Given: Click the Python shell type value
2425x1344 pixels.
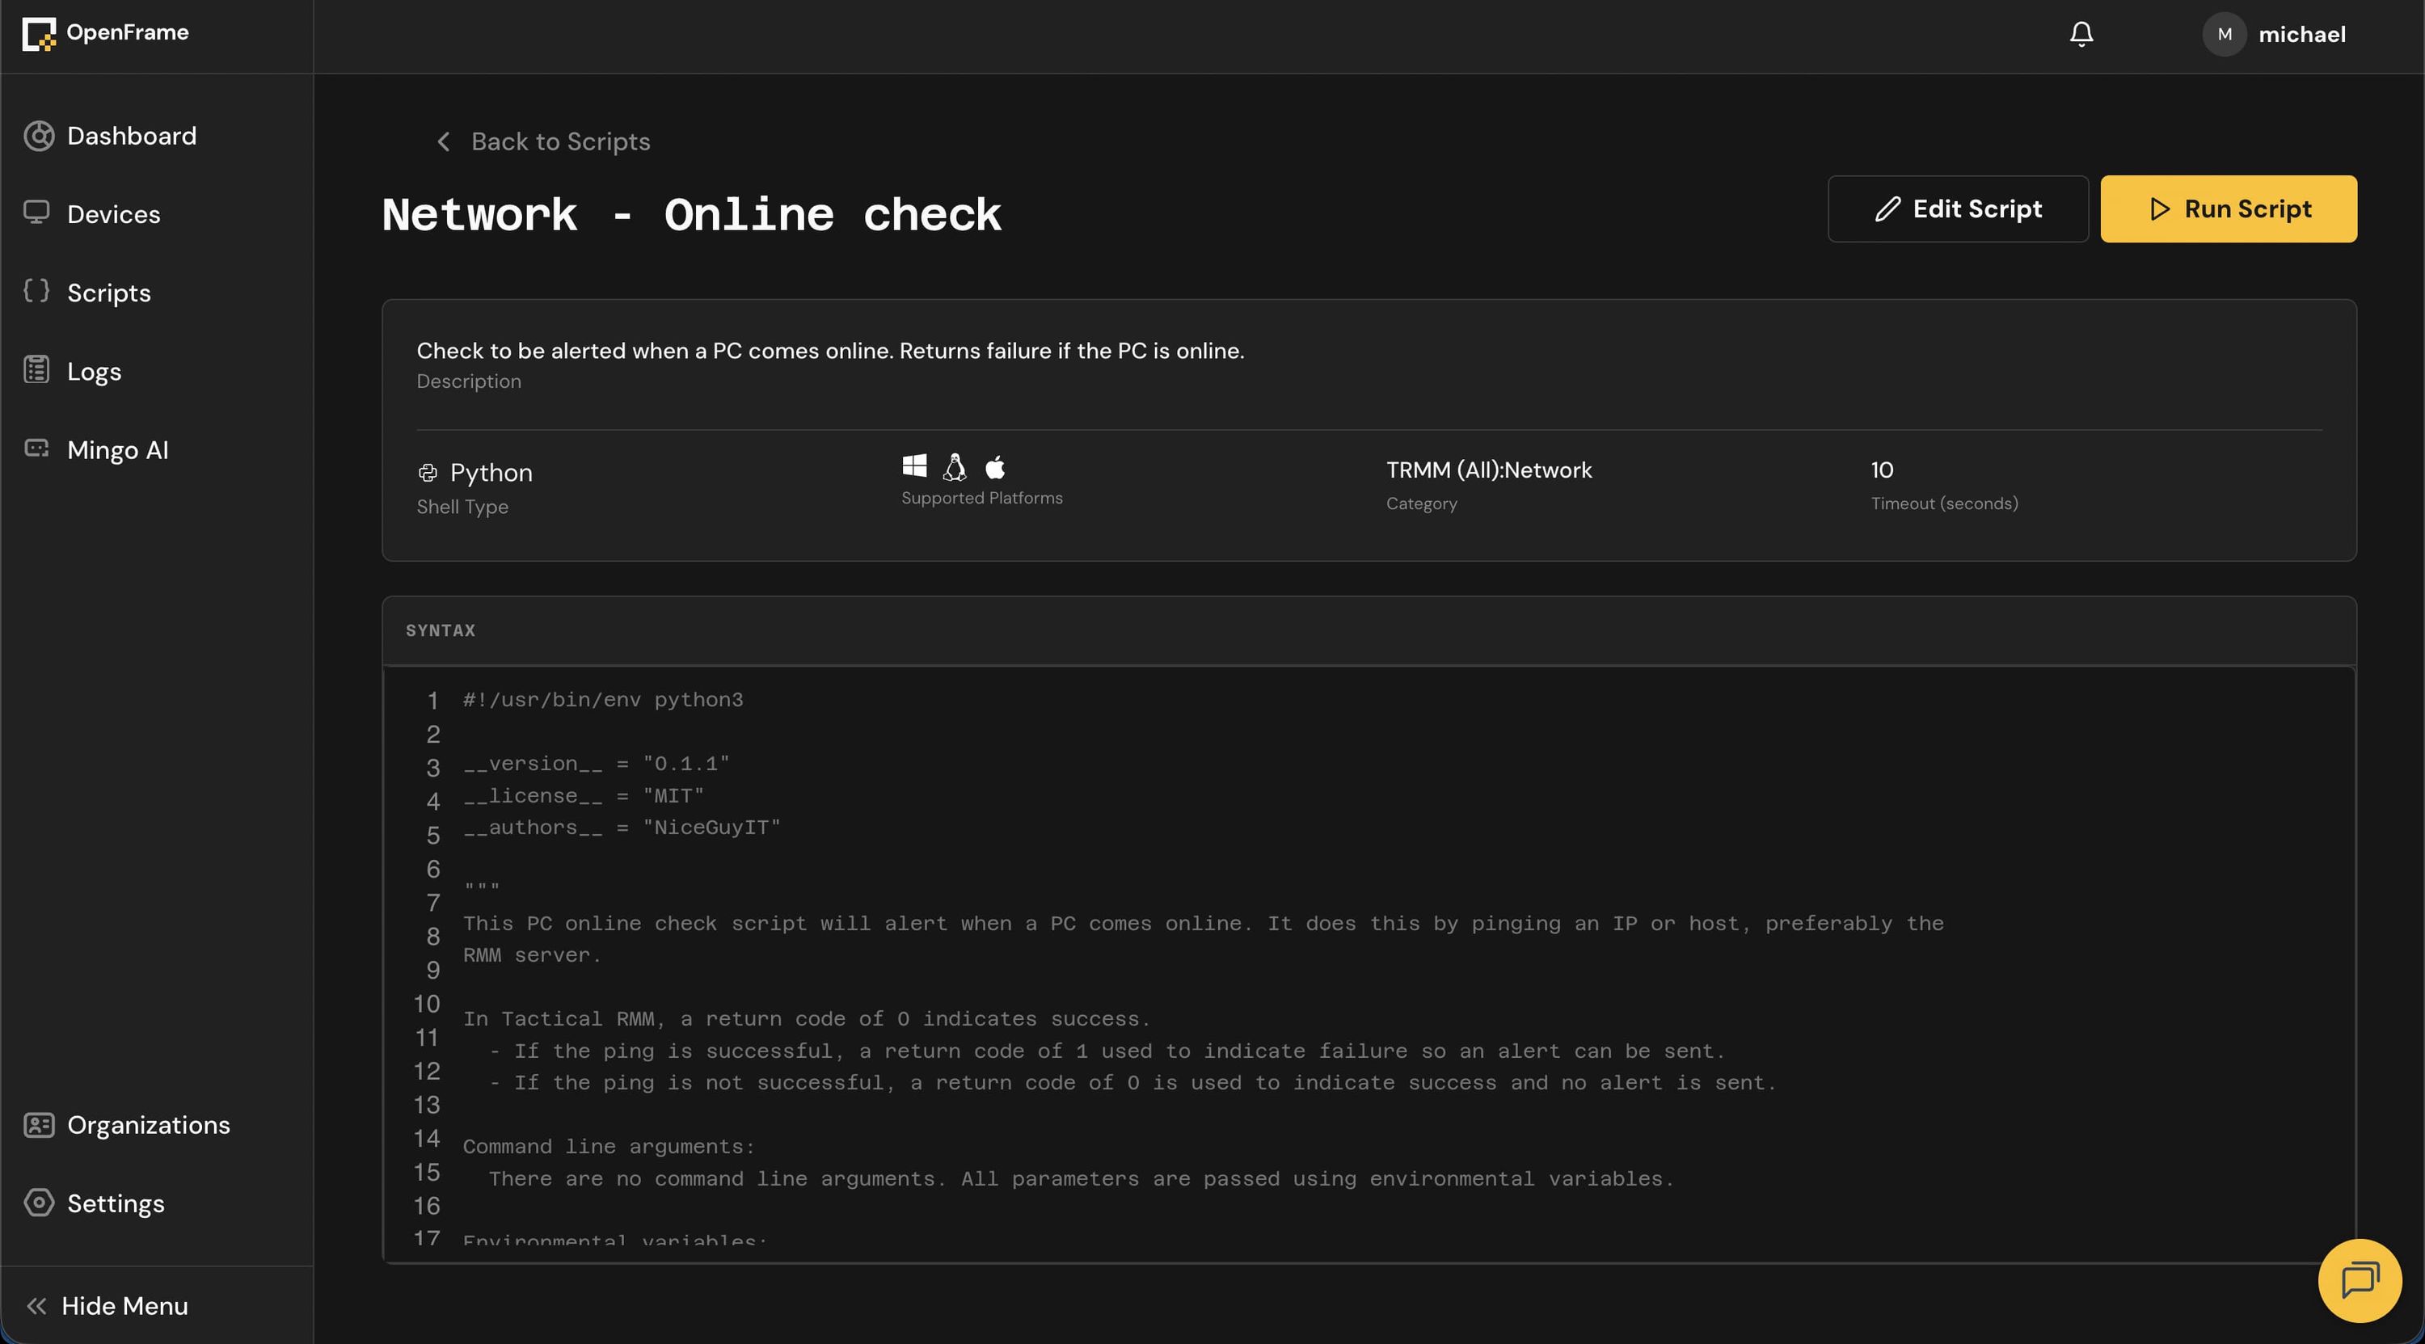Looking at the screenshot, I should pyautogui.click(x=491, y=473).
